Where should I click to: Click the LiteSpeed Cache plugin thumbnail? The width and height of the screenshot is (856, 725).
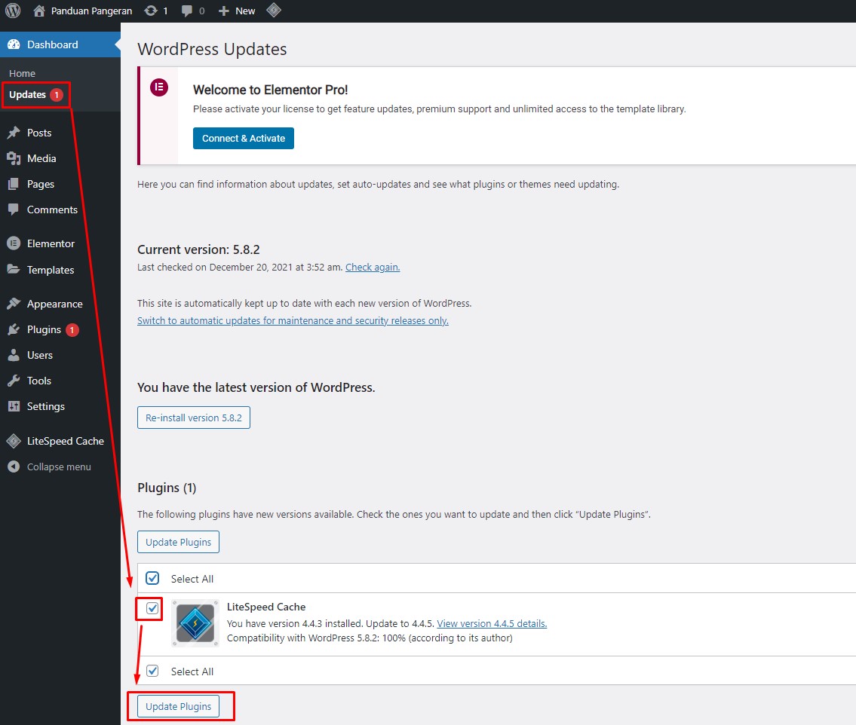tap(195, 623)
